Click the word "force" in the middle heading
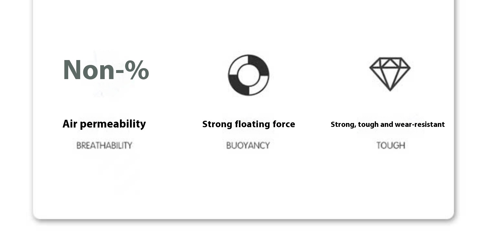 point(284,124)
